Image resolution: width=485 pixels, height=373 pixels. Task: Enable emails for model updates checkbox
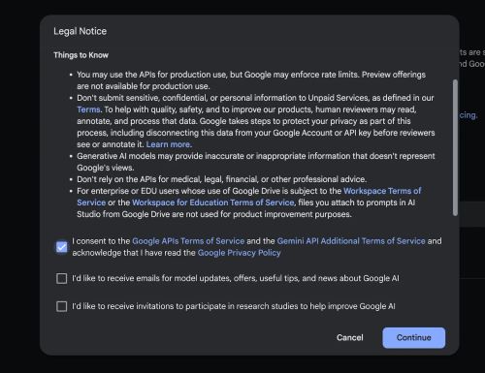[x=61, y=278]
